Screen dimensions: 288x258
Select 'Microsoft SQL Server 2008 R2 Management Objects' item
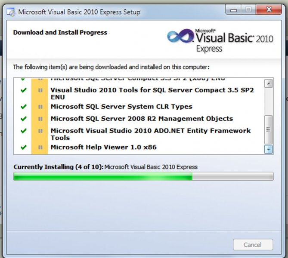pos(142,119)
